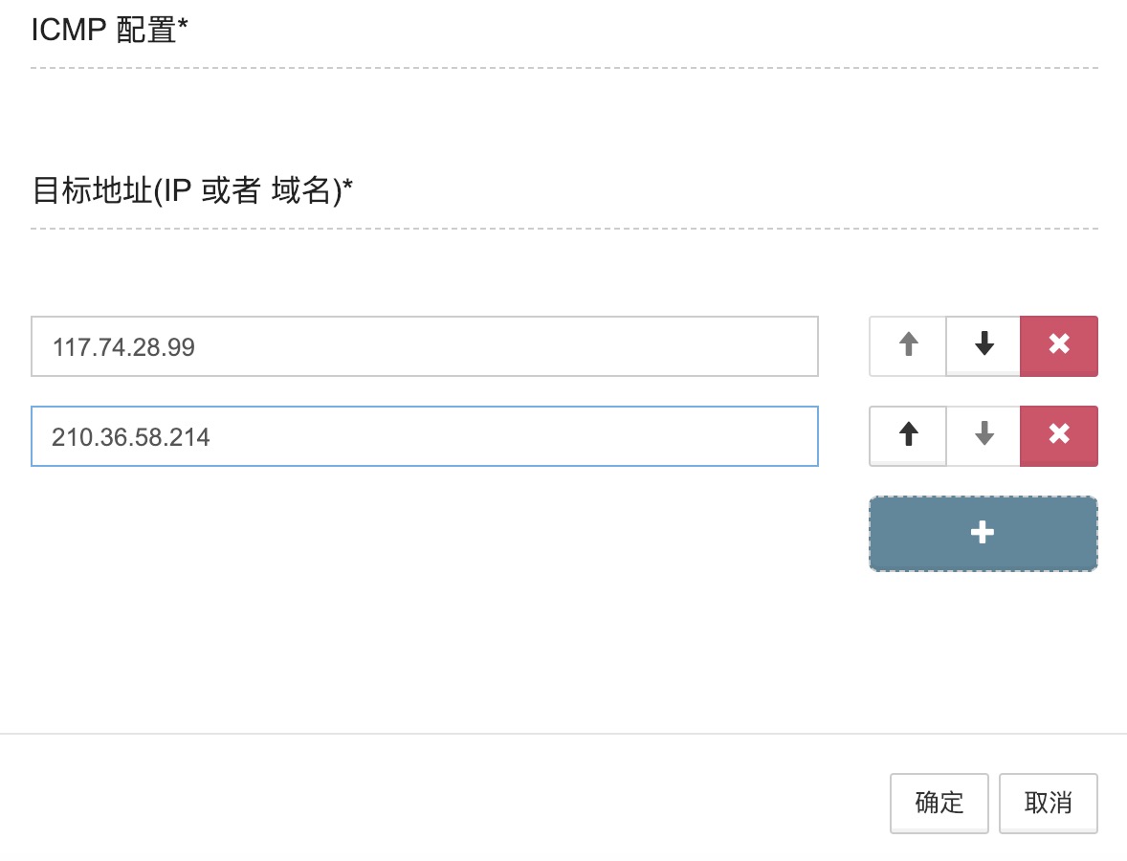Move the 210.36.58.214 entry down
Viewport: 1127px width, 861px height.
983,435
